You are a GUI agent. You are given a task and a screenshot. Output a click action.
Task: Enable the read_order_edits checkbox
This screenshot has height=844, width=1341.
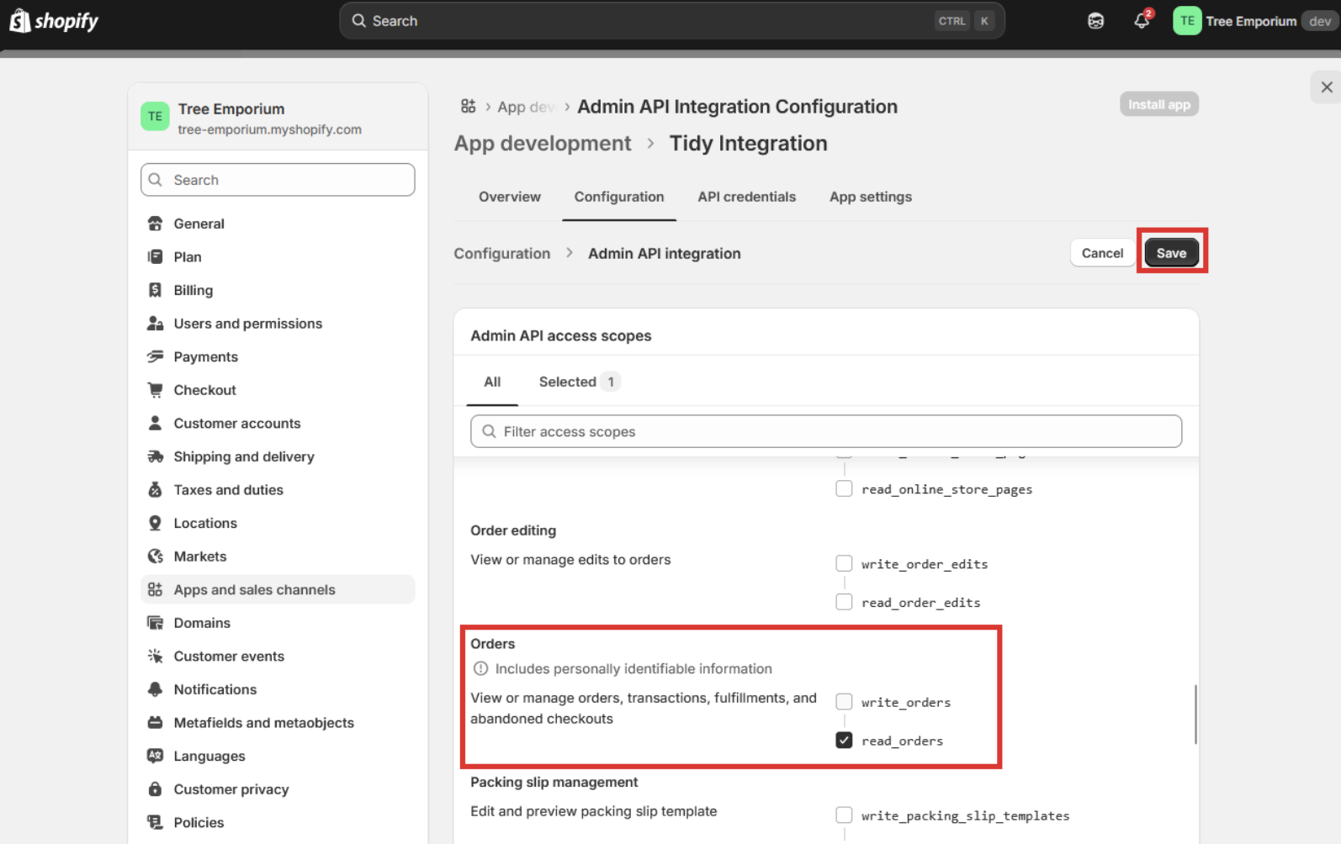[x=844, y=602]
